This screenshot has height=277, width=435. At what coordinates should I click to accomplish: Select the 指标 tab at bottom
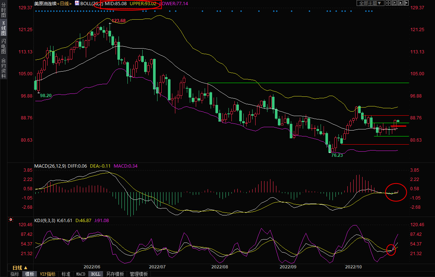tap(15, 274)
